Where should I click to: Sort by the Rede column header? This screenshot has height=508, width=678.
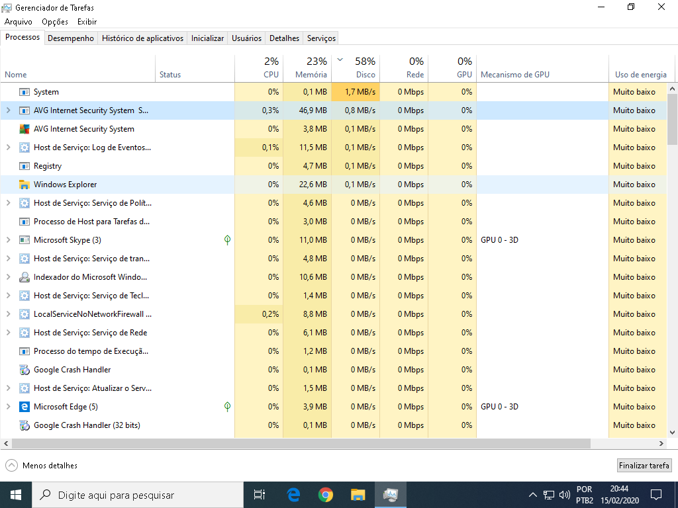tap(405, 68)
